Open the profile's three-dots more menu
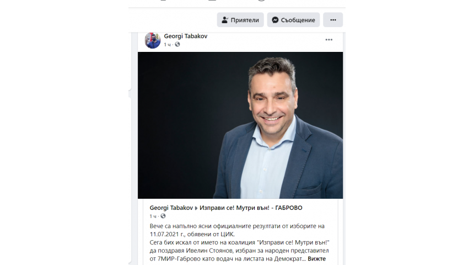Image resolution: width=474 pixels, height=265 pixels. coord(333,20)
